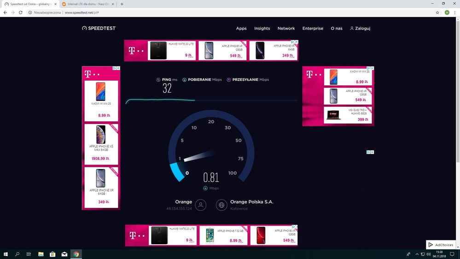
Task: Open a new browser tab
Action: pos(122,4)
